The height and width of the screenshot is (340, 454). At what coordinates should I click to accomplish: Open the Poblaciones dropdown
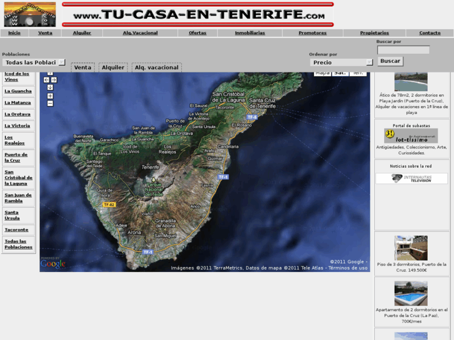click(34, 62)
